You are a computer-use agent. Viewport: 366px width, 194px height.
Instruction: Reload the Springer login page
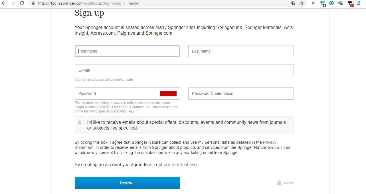click(x=22, y=3)
